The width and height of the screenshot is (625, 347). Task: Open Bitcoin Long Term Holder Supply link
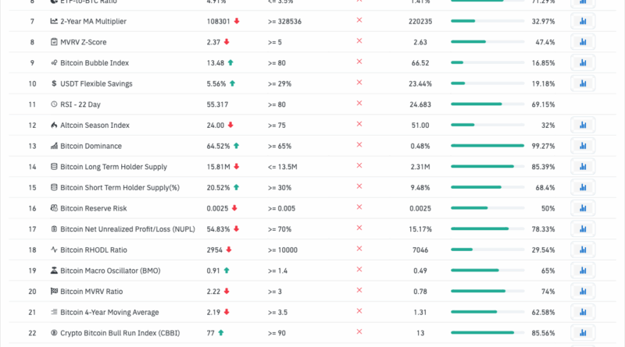point(113,167)
